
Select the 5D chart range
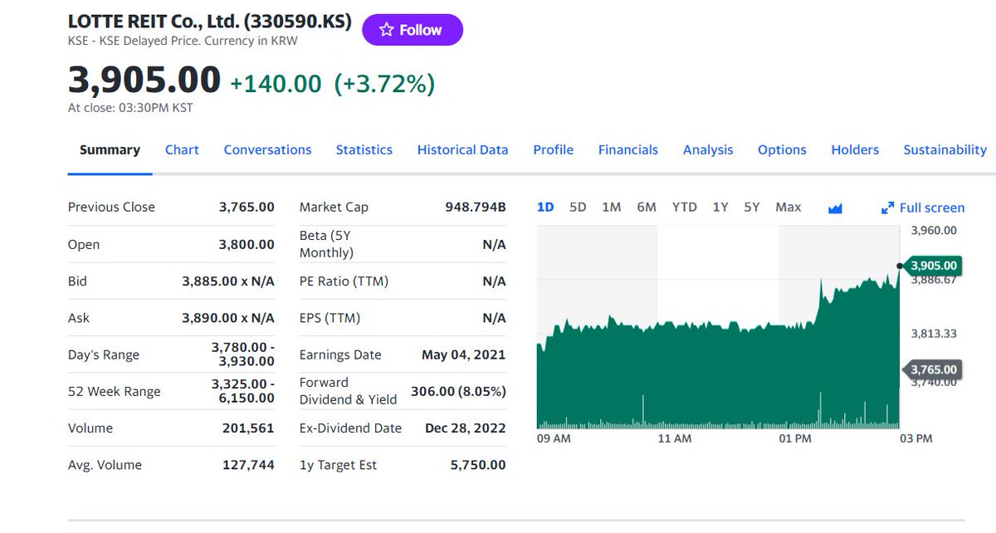click(578, 208)
